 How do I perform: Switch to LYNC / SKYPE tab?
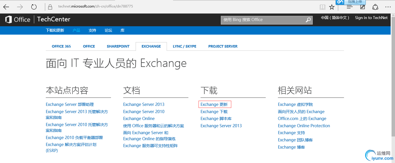point(185,46)
